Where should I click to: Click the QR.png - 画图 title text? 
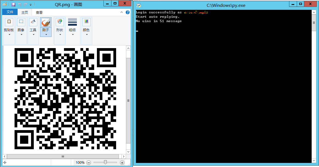point(68,4)
